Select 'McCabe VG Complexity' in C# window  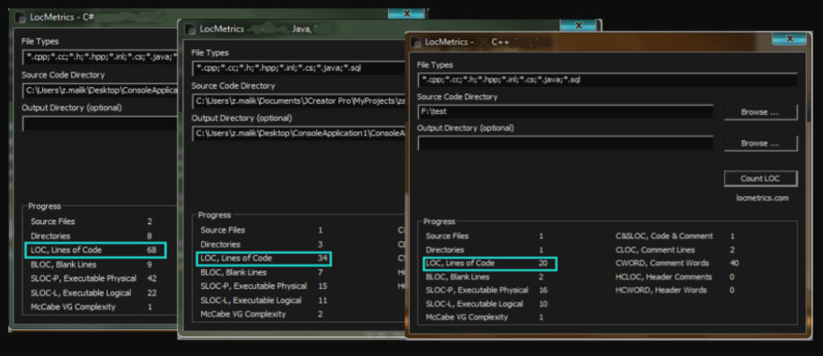pos(73,306)
